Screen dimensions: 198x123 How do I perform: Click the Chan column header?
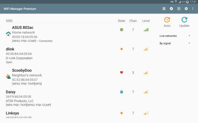coord(133,21)
